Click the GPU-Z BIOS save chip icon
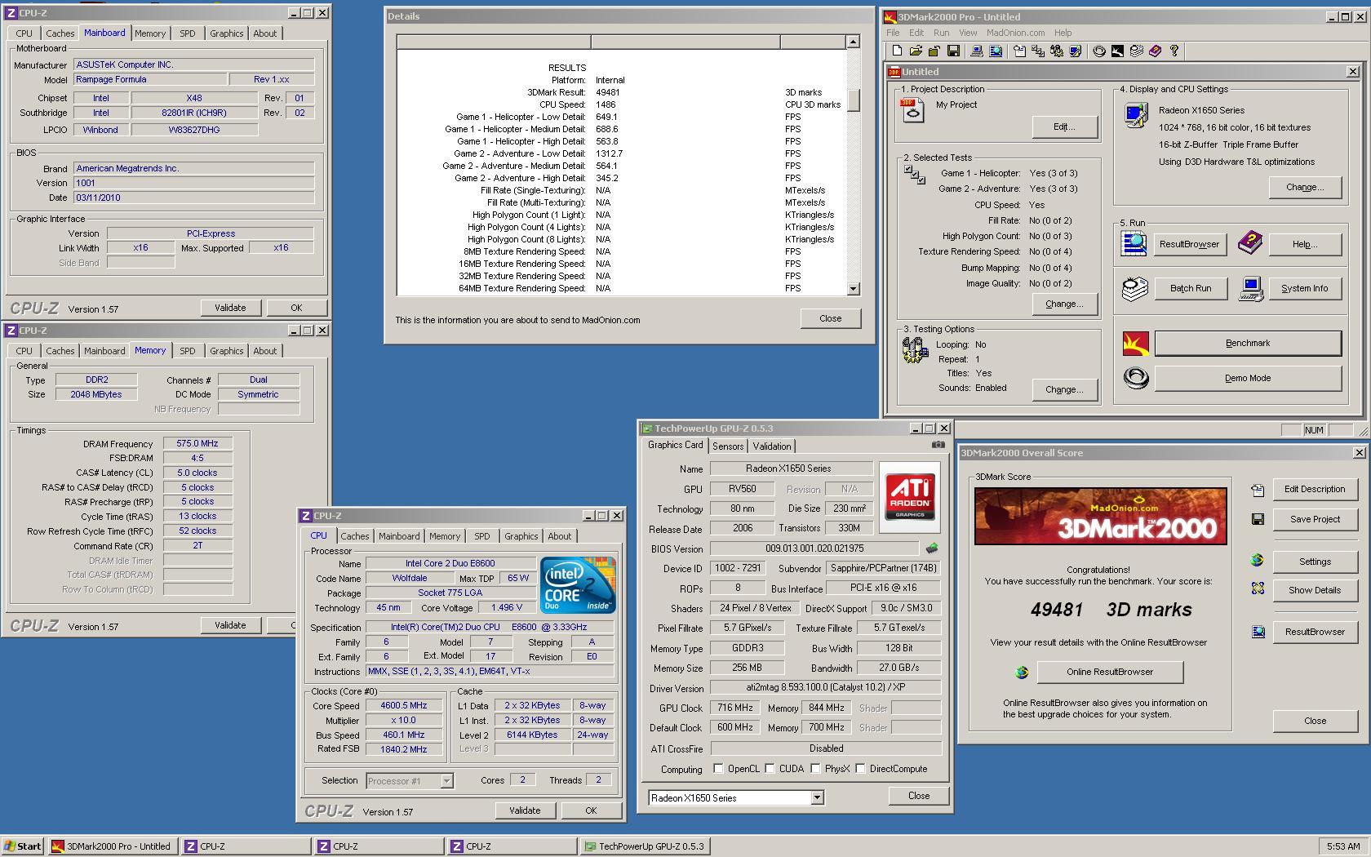This screenshot has height=857, width=1371. pos(931,548)
